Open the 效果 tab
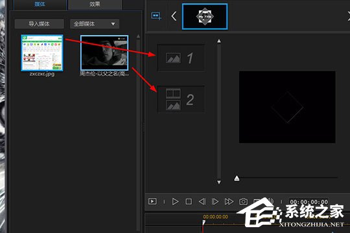The image size is (350, 233). click(95, 5)
